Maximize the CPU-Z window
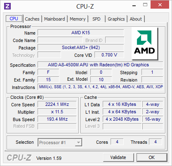The image size is (172, 166). [145, 5]
